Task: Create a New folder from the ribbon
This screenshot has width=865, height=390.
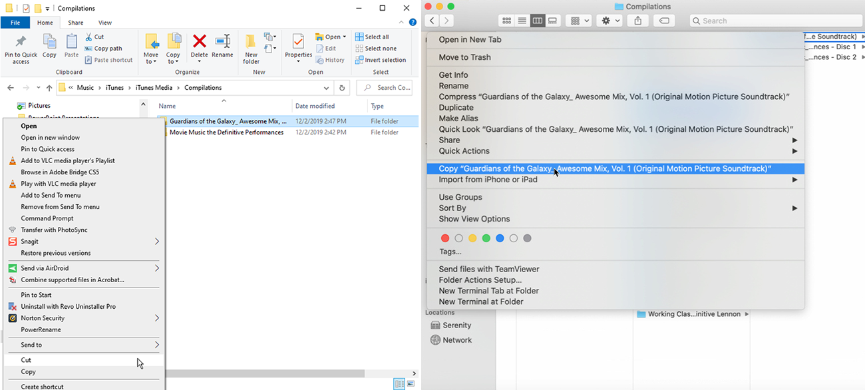Action: [251, 49]
